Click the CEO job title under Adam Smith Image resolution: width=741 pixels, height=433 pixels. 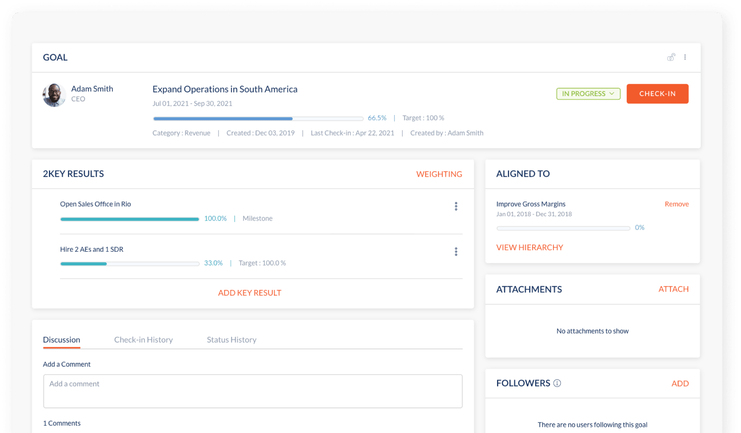click(78, 99)
